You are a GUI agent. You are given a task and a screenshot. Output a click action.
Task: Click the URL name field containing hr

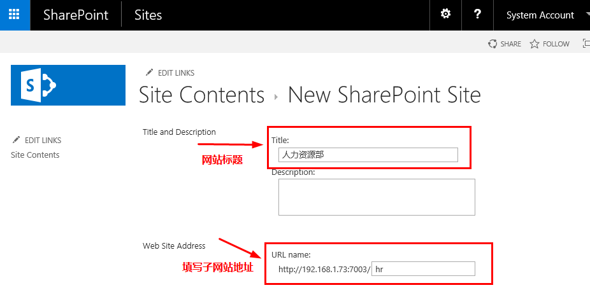click(423, 269)
